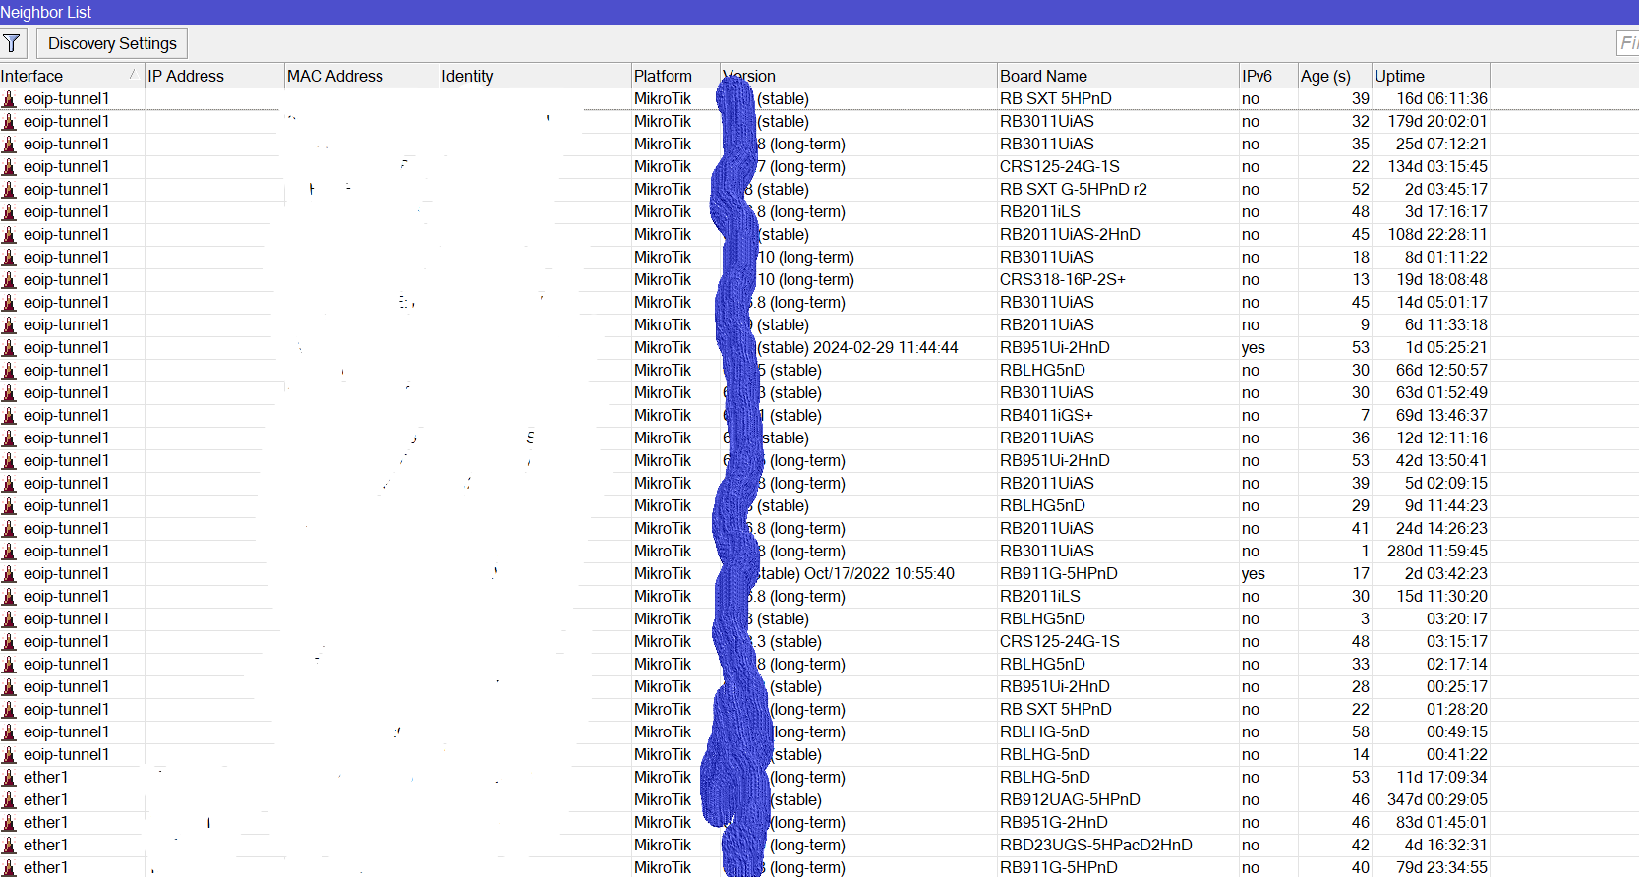Viewport: 1639px width, 877px height.
Task: Click uptime 4d 16:32:31
Action: click(x=1445, y=845)
